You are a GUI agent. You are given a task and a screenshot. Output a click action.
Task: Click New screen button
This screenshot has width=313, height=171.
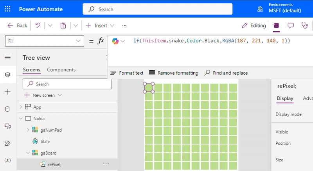pyautogui.click(x=40, y=95)
